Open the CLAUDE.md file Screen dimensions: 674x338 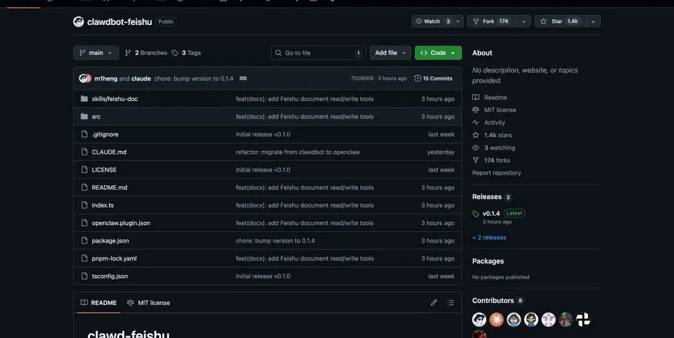tap(109, 152)
